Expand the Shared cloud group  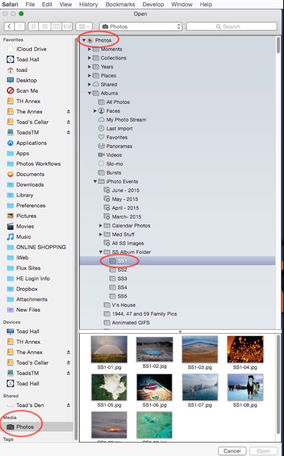(x=89, y=84)
